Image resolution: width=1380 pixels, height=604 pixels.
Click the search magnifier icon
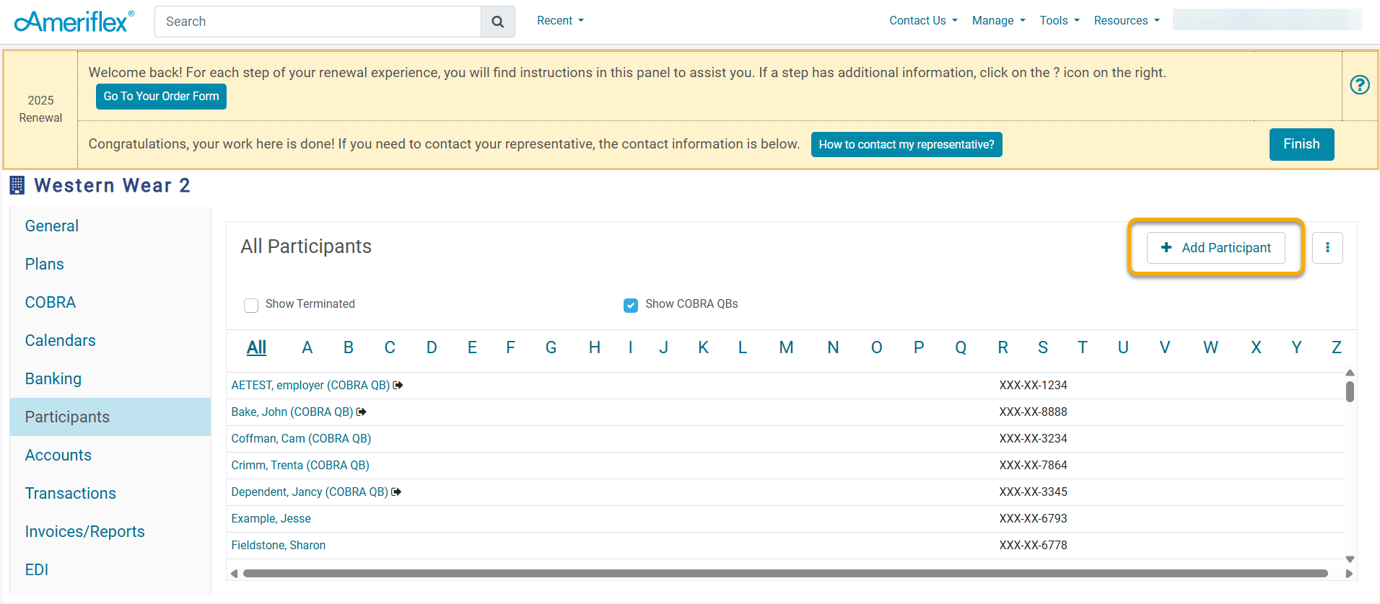(497, 22)
